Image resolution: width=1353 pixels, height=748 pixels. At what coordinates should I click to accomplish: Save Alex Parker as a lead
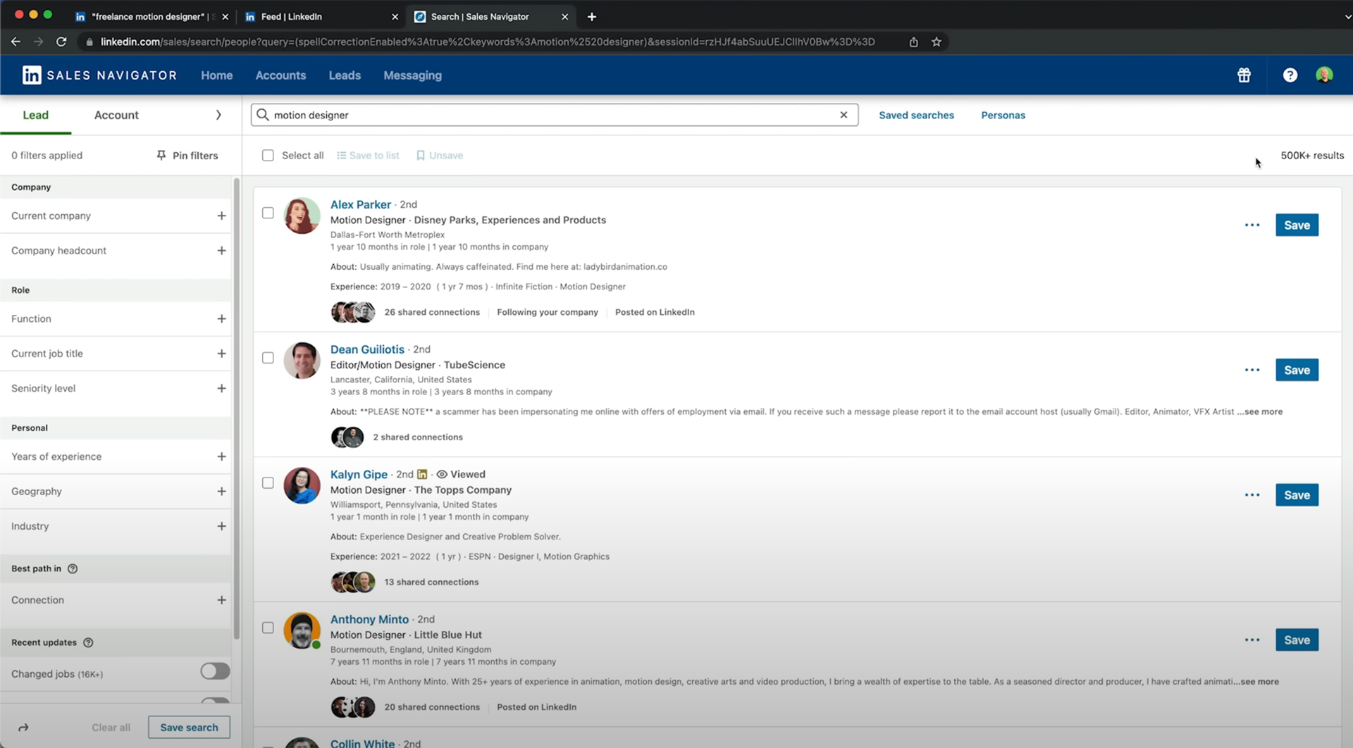tap(1297, 225)
